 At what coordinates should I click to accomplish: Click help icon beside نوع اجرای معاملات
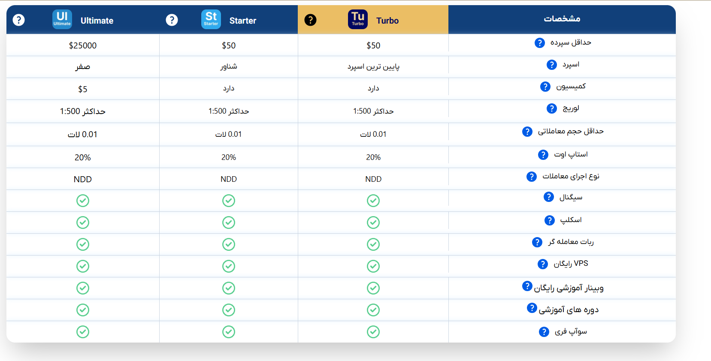coord(532,177)
